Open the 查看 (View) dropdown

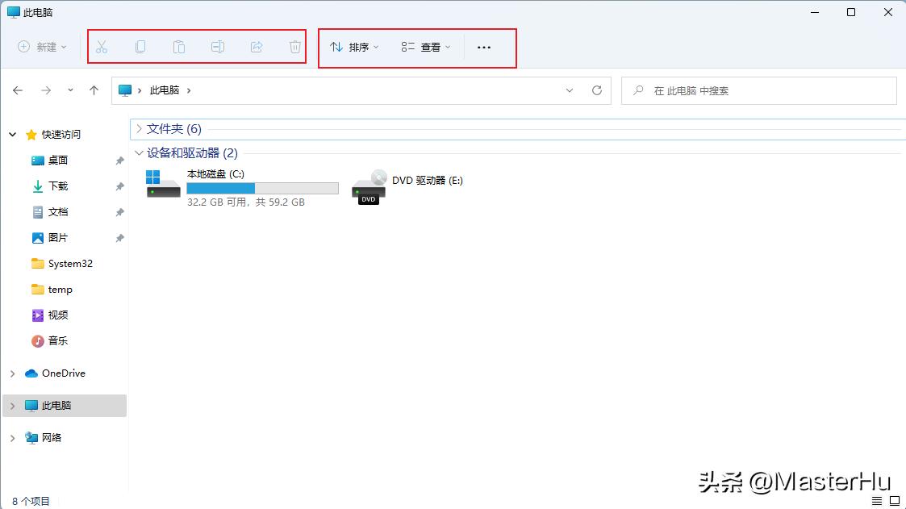[426, 47]
